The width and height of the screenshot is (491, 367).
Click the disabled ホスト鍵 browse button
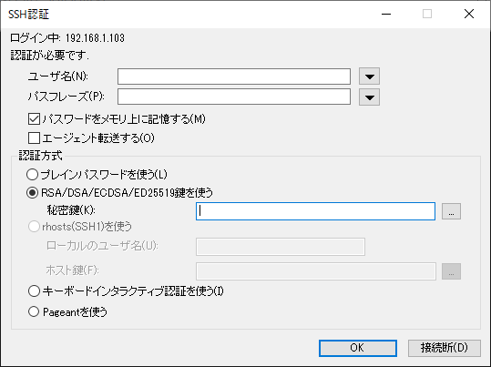(451, 271)
